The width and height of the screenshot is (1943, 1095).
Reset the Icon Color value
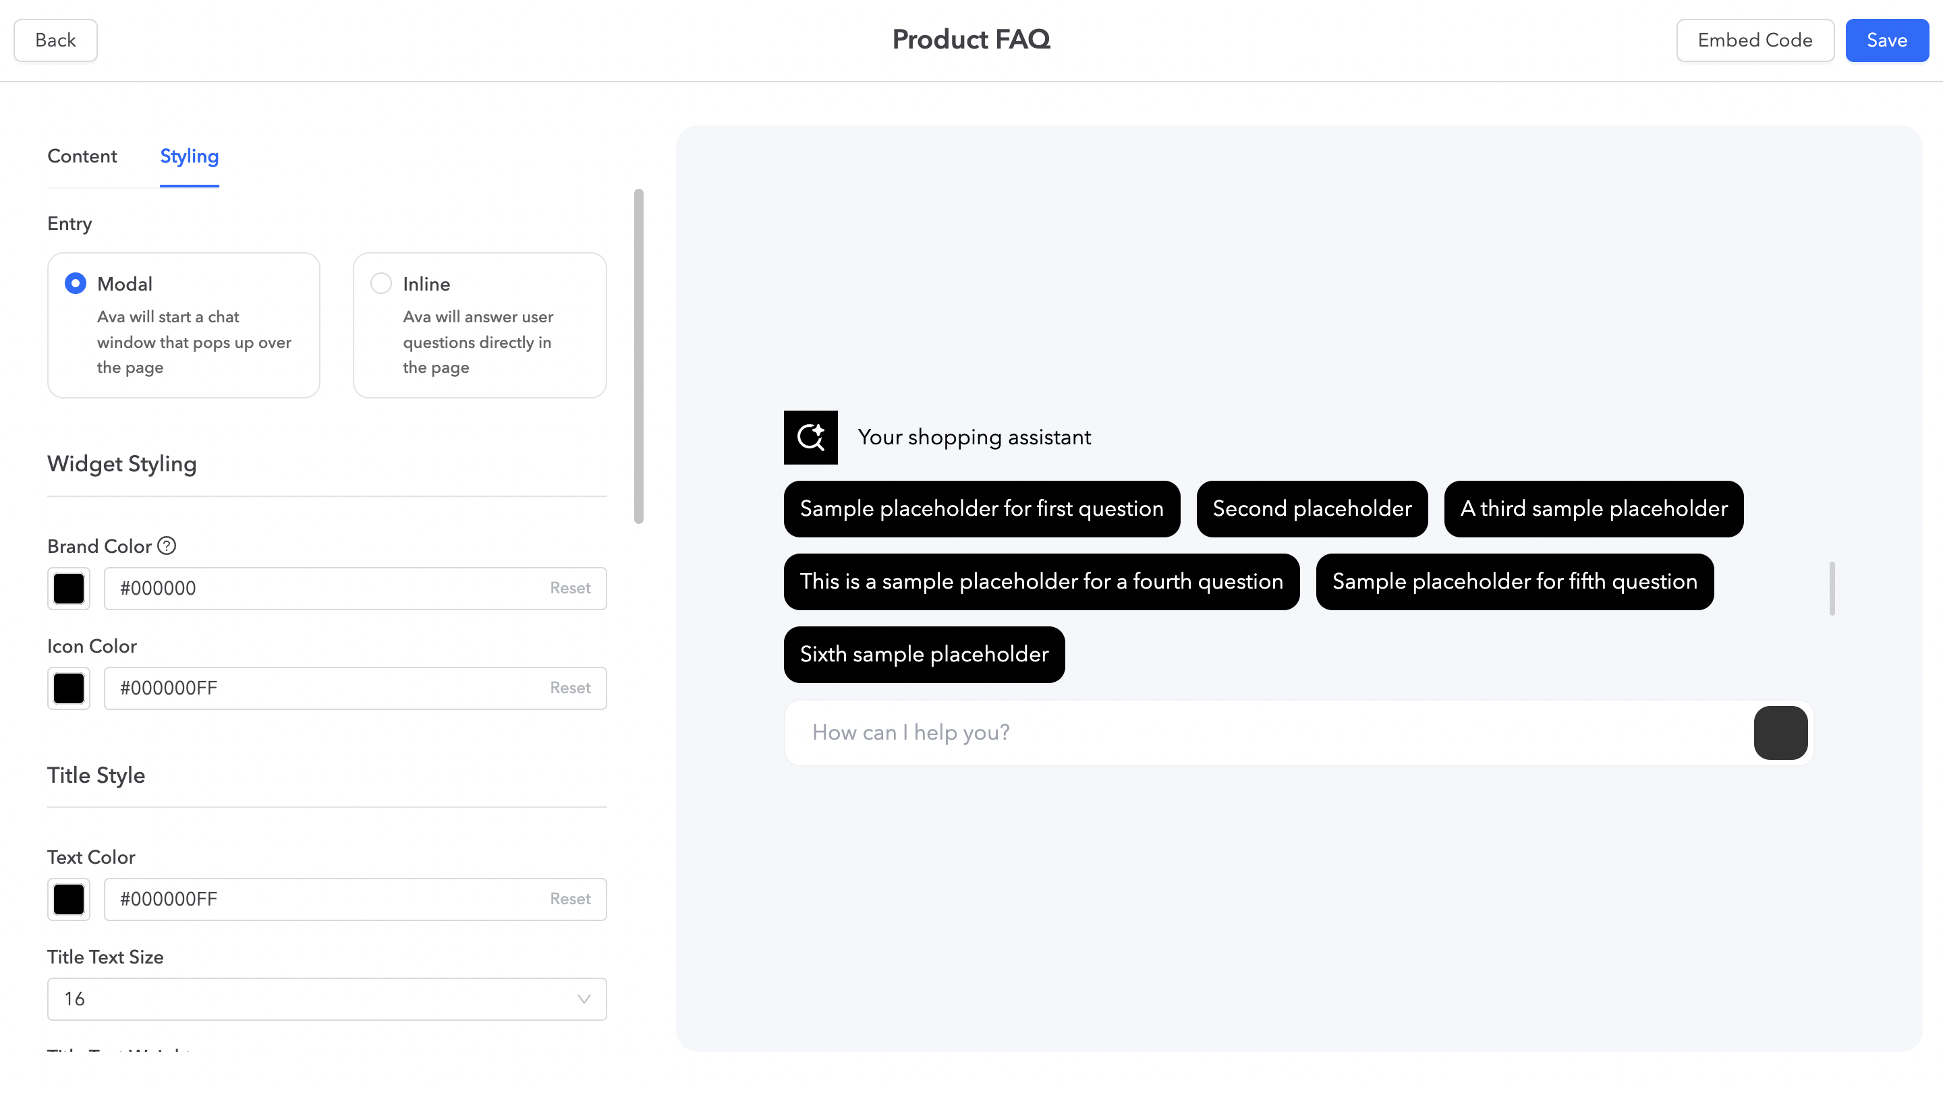click(569, 688)
